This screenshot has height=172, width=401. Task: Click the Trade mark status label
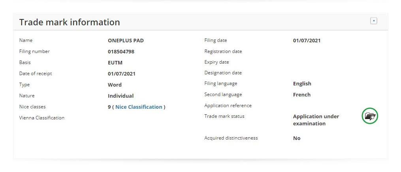(224, 116)
